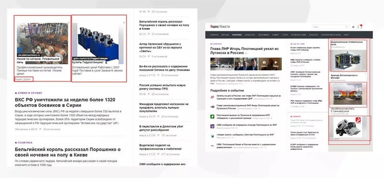Switch to the Экономика tab
Viewport: 384px width, 178px height.
tap(264, 35)
